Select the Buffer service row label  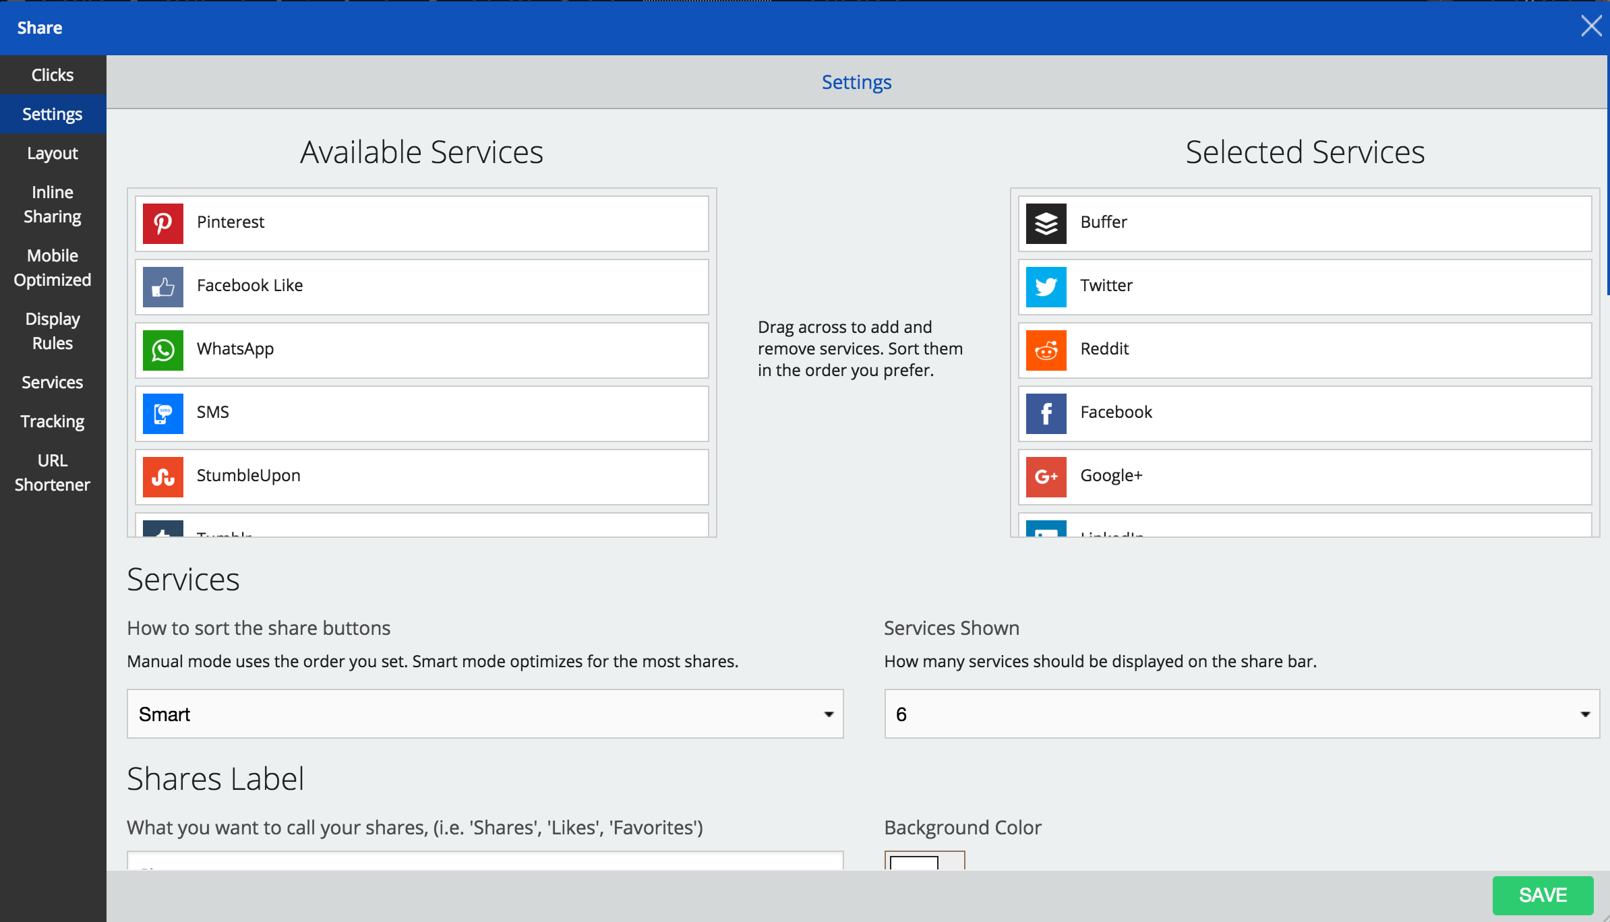[1104, 222]
